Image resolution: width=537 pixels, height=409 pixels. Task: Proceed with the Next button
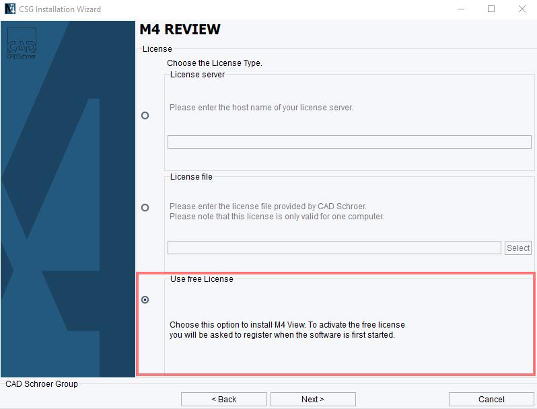pyautogui.click(x=313, y=399)
